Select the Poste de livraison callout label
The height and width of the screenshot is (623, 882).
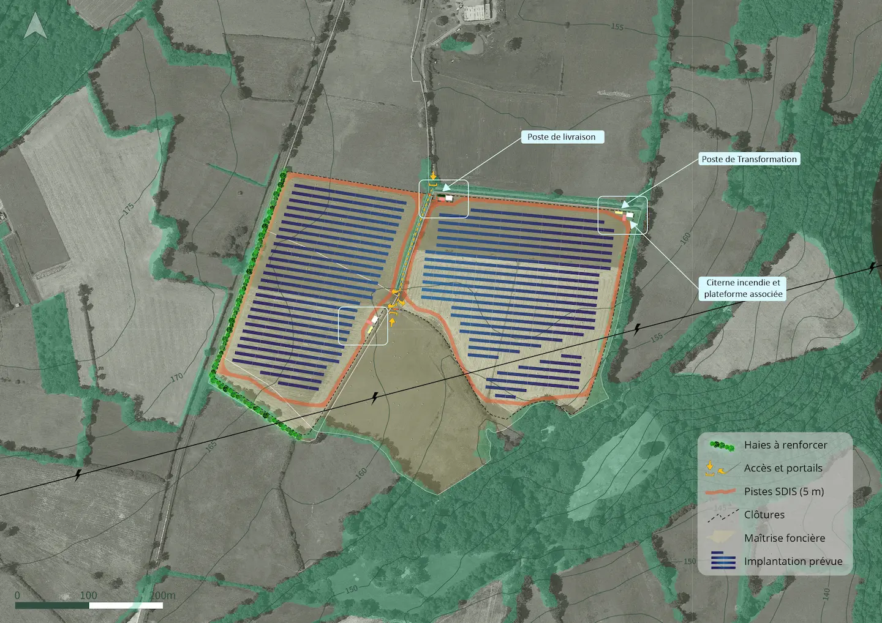(562, 137)
